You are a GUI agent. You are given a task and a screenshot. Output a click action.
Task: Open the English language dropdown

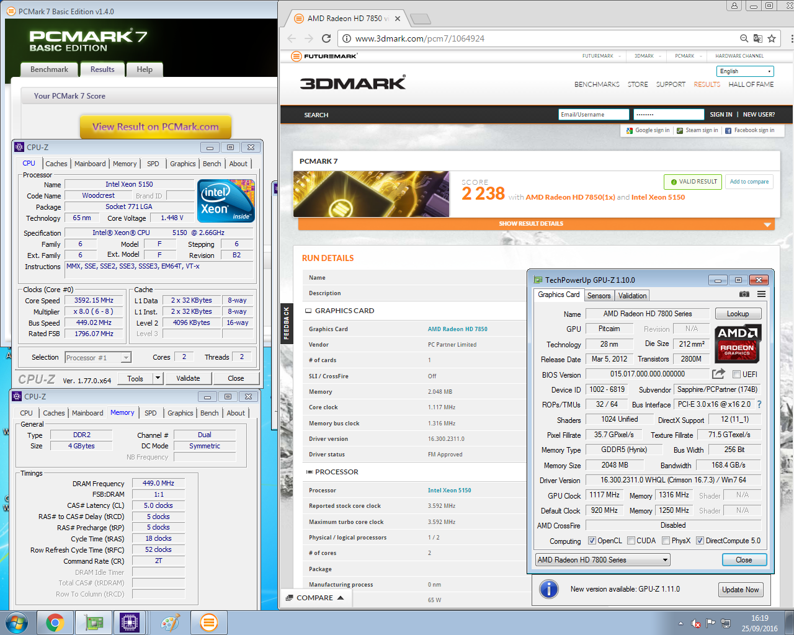coord(745,71)
